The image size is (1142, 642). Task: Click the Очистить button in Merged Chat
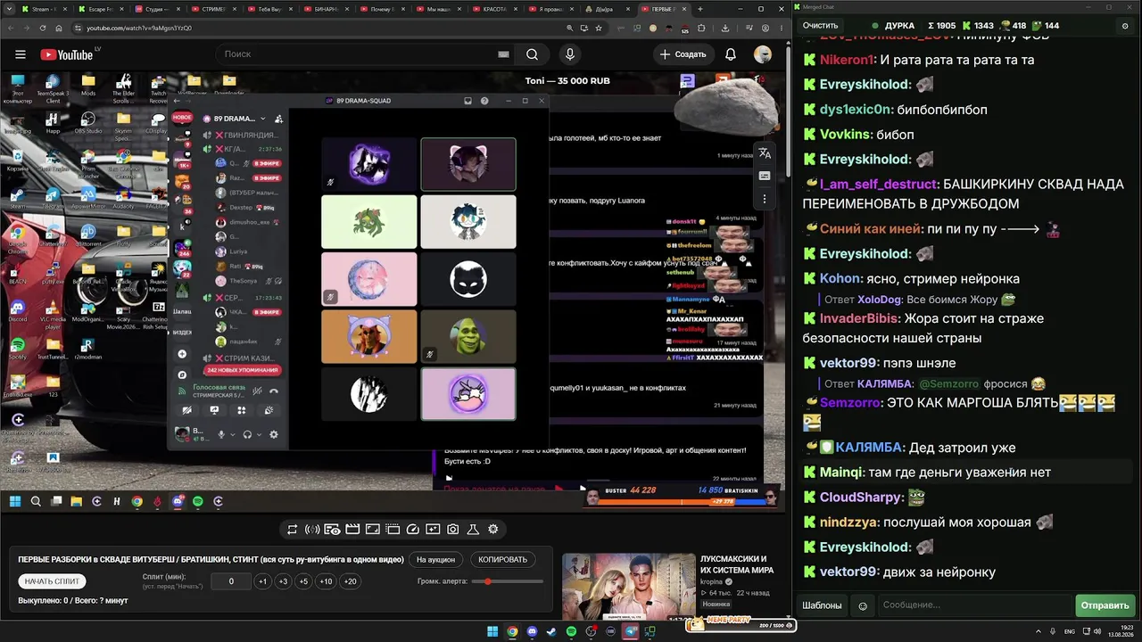pos(820,26)
